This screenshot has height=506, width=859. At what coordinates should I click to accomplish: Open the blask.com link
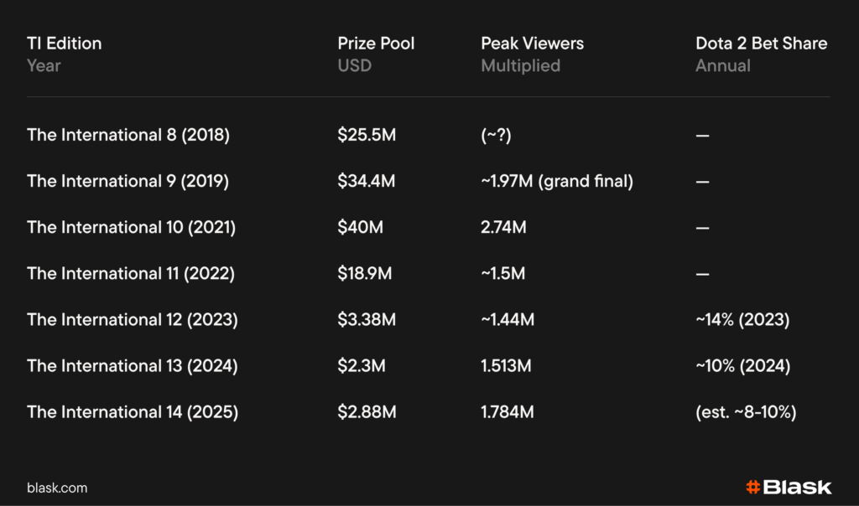pos(57,488)
